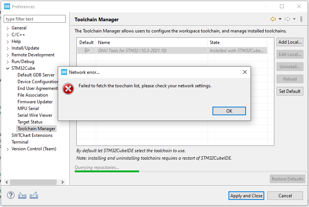Close the Preferences window

tap(299, 6)
